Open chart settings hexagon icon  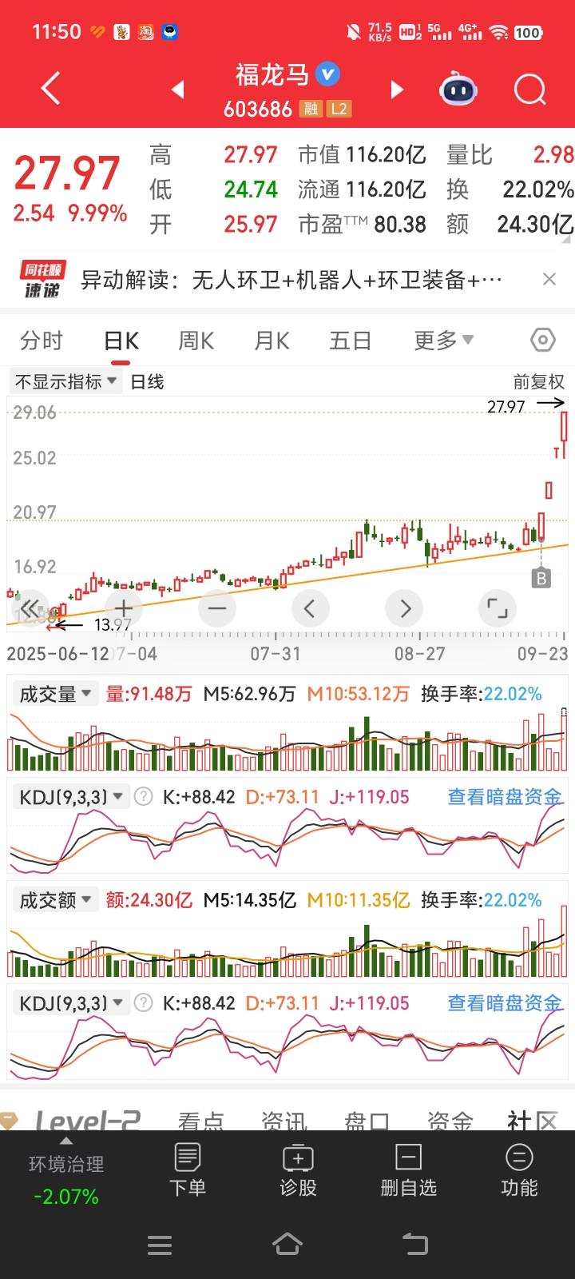click(542, 340)
